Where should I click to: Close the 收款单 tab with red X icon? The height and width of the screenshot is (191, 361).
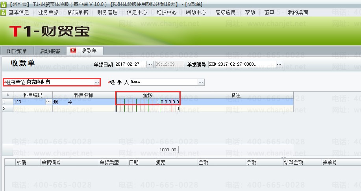pos(73,50)
